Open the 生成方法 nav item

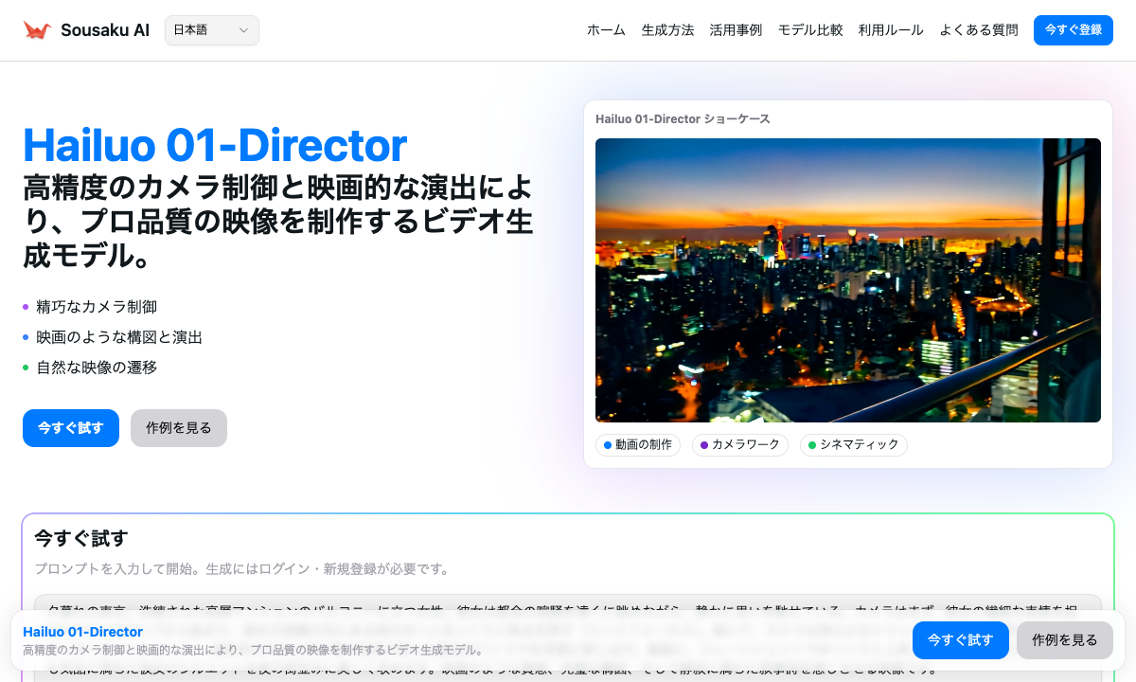tap(667, 30)
